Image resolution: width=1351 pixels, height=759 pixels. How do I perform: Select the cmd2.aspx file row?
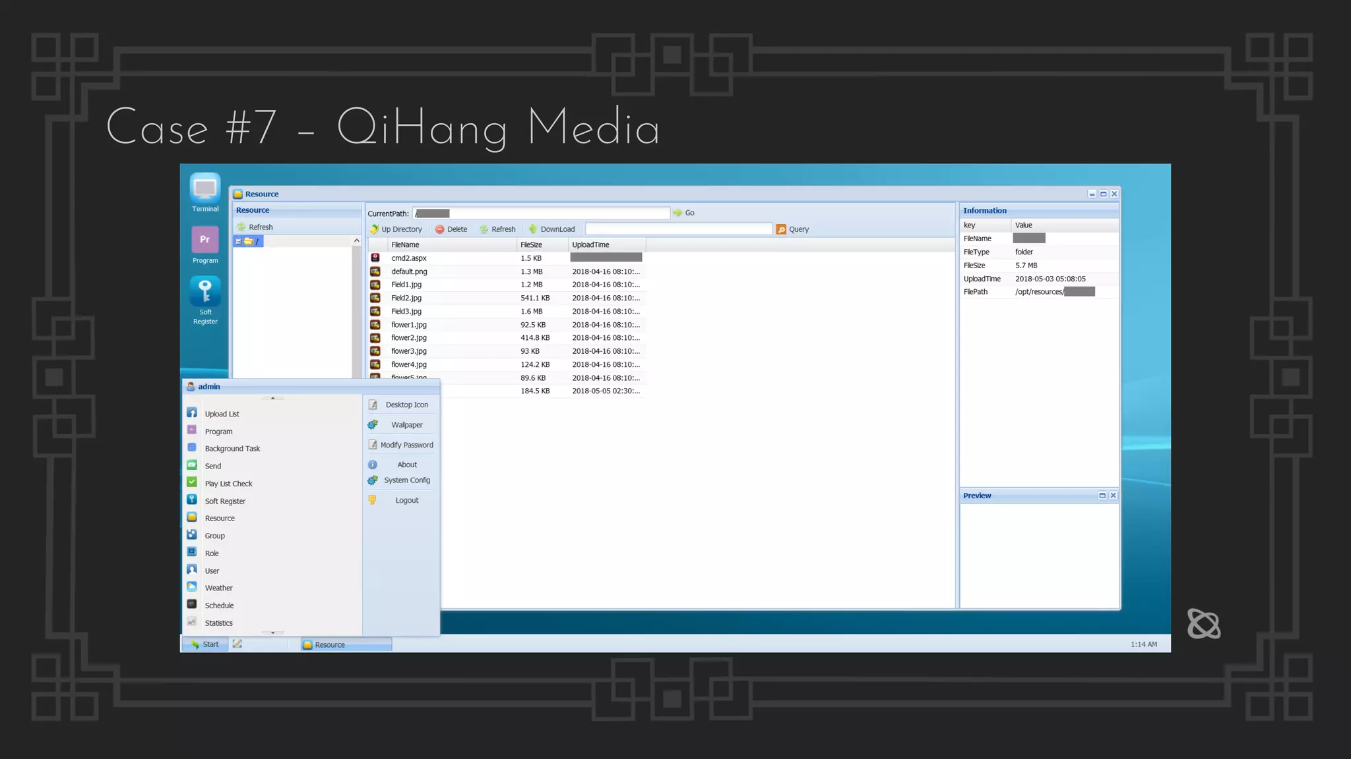click(507, 258)
